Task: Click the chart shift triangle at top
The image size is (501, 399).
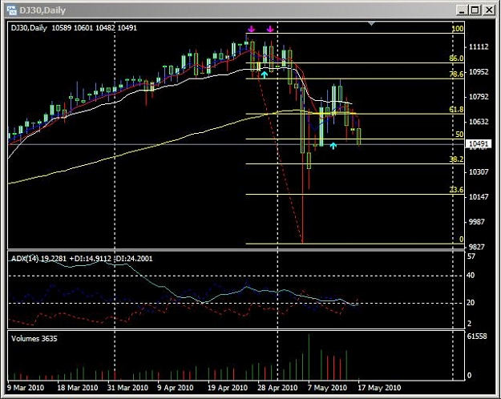Action: pos(371,23)
